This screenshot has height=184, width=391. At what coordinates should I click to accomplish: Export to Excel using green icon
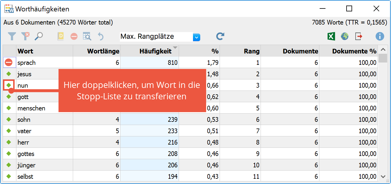click(331, 36)
